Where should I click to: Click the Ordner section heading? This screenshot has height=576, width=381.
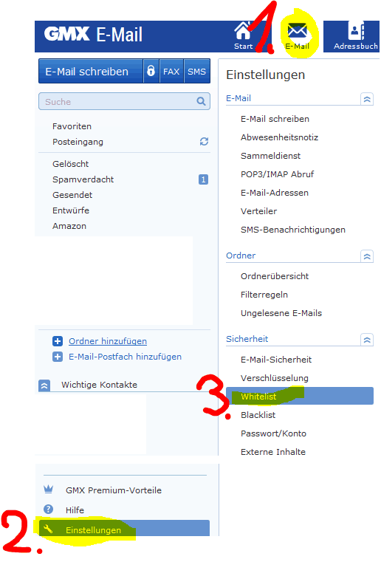(241, 256)
